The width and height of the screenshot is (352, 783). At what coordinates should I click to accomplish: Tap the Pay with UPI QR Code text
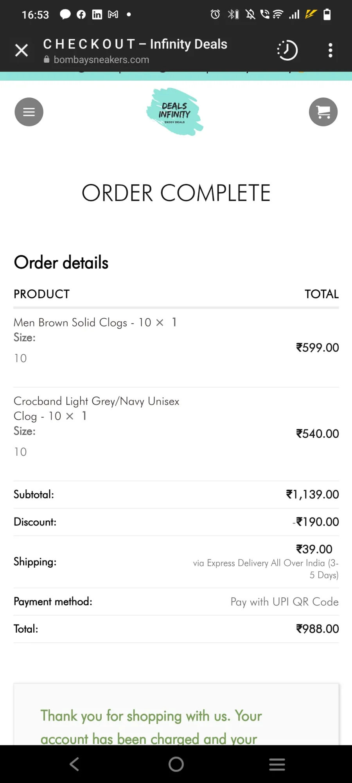(x=284, y=602)
